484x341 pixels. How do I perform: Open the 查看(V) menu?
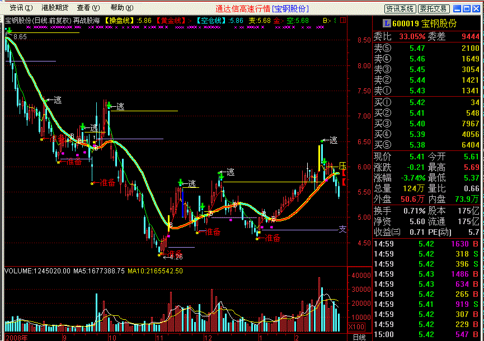(x=88, y=8)
